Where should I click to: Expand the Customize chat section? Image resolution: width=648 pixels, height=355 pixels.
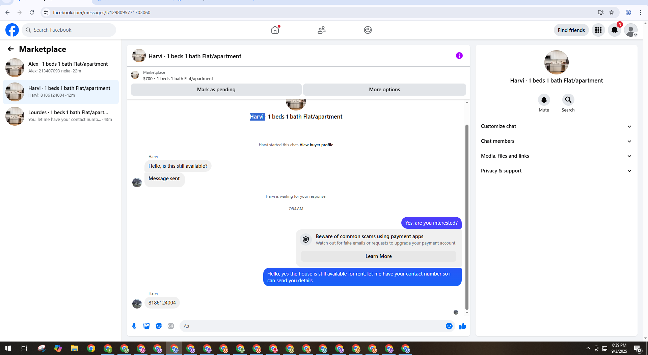[x=556, y=126]
